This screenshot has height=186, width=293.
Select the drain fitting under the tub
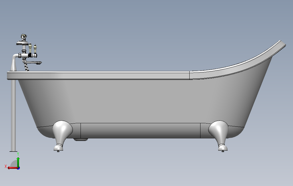coord(81,139)
